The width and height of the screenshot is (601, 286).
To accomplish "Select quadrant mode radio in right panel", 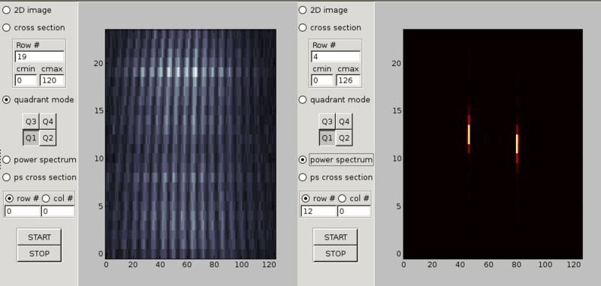I will pos(303,100).
